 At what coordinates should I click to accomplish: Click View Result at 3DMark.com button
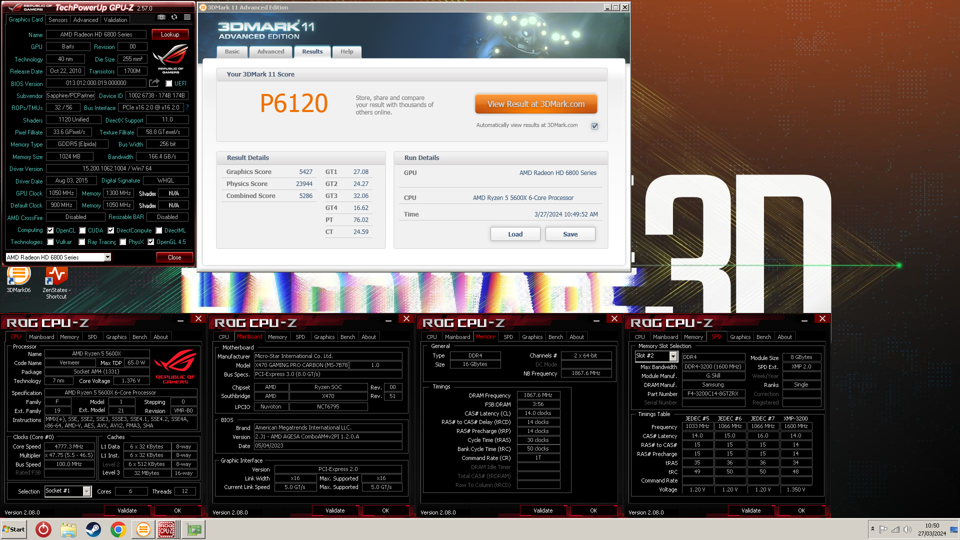(x=536, y=104)
